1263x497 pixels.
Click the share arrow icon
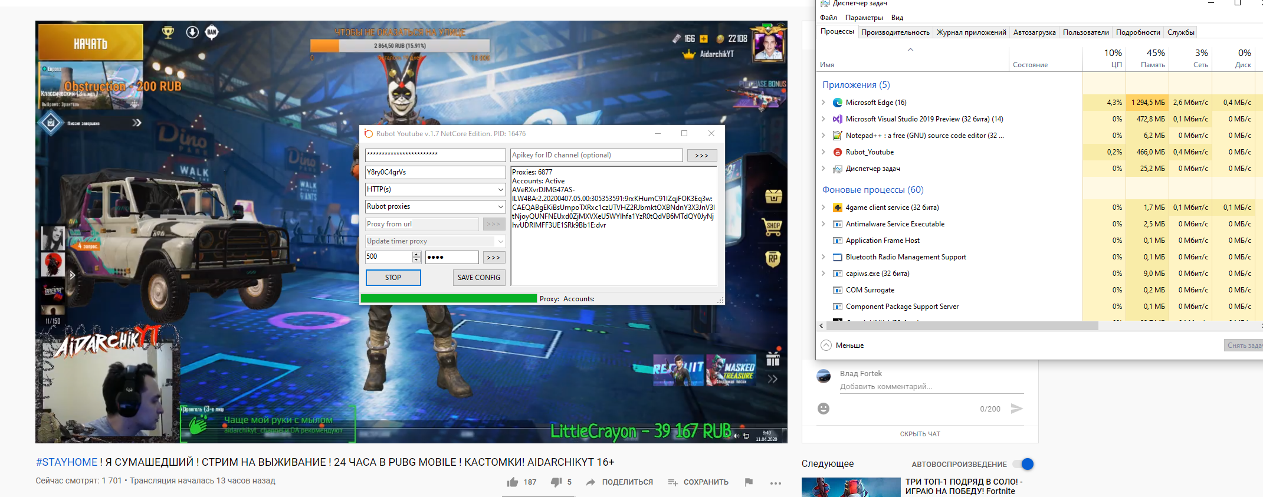591,482
